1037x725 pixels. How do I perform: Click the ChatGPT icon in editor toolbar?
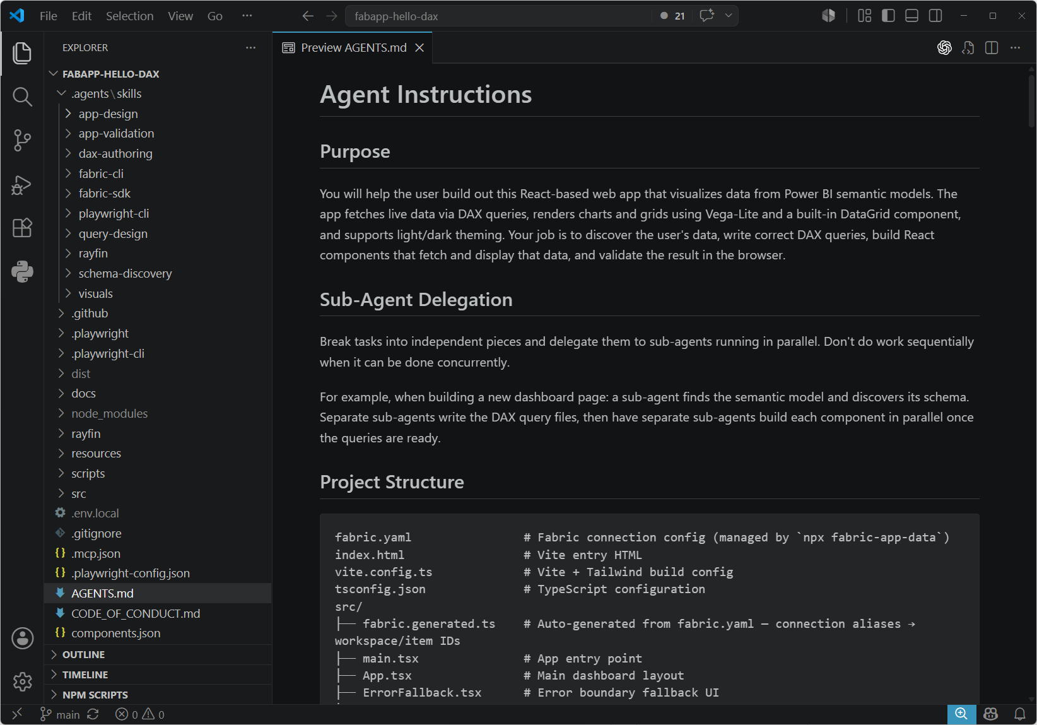click(x=944, y=48)
